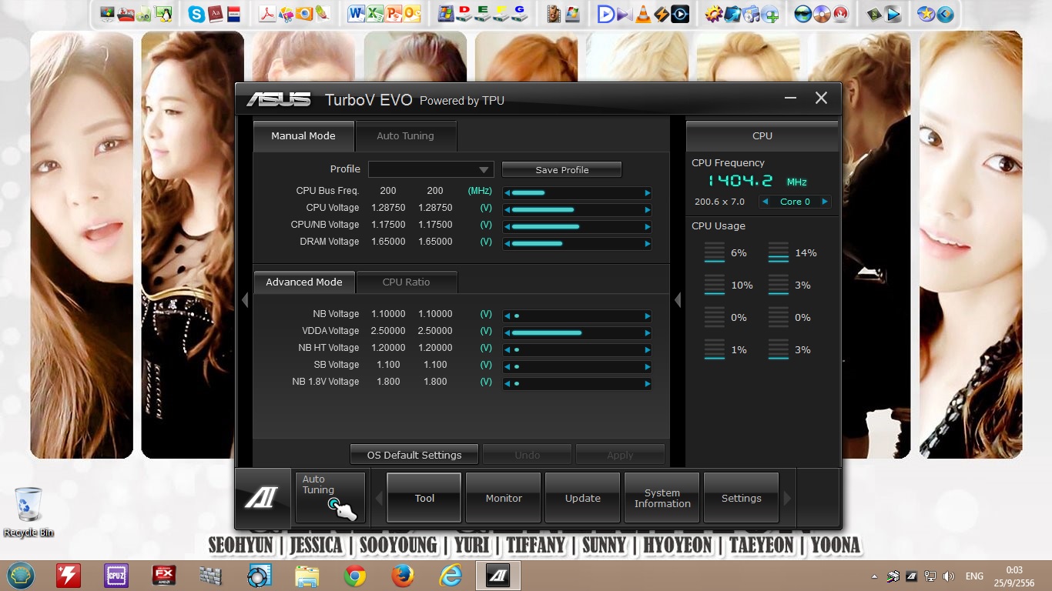Screen dimensions: 1052x591
Task: Open Microsoft Word from the top dock
Action: click(x=357, y=13)
